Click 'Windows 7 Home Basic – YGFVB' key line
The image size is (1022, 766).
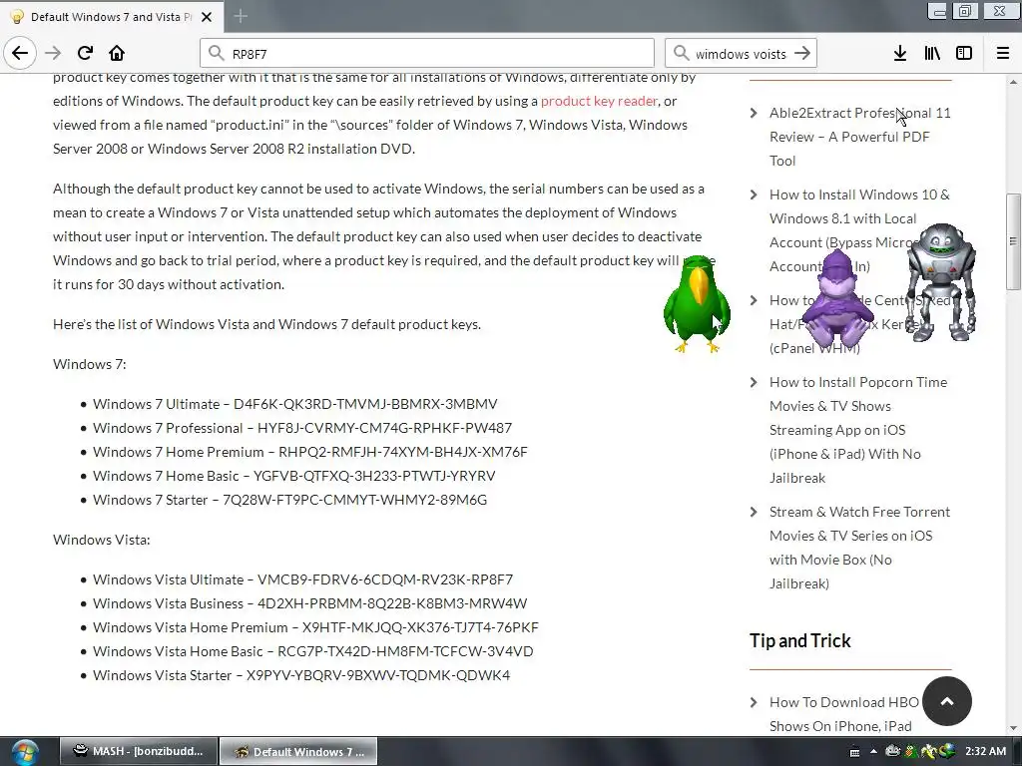(294, 476)
